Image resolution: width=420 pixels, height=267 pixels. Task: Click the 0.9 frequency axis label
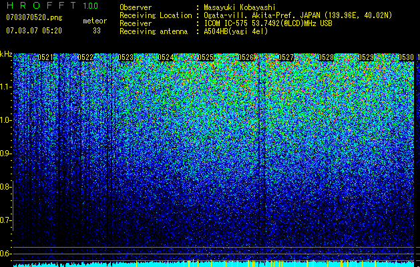pos(5,154)
